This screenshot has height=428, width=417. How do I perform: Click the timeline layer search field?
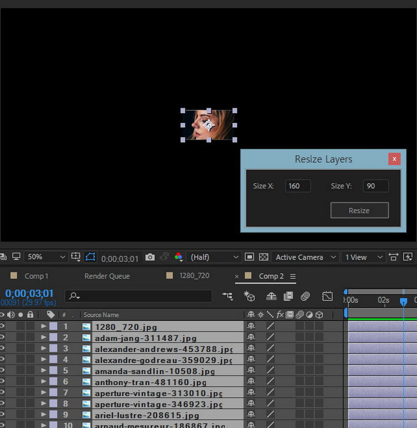138,296
